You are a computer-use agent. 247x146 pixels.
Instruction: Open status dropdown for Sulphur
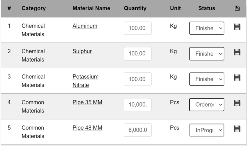pos(207,54)
